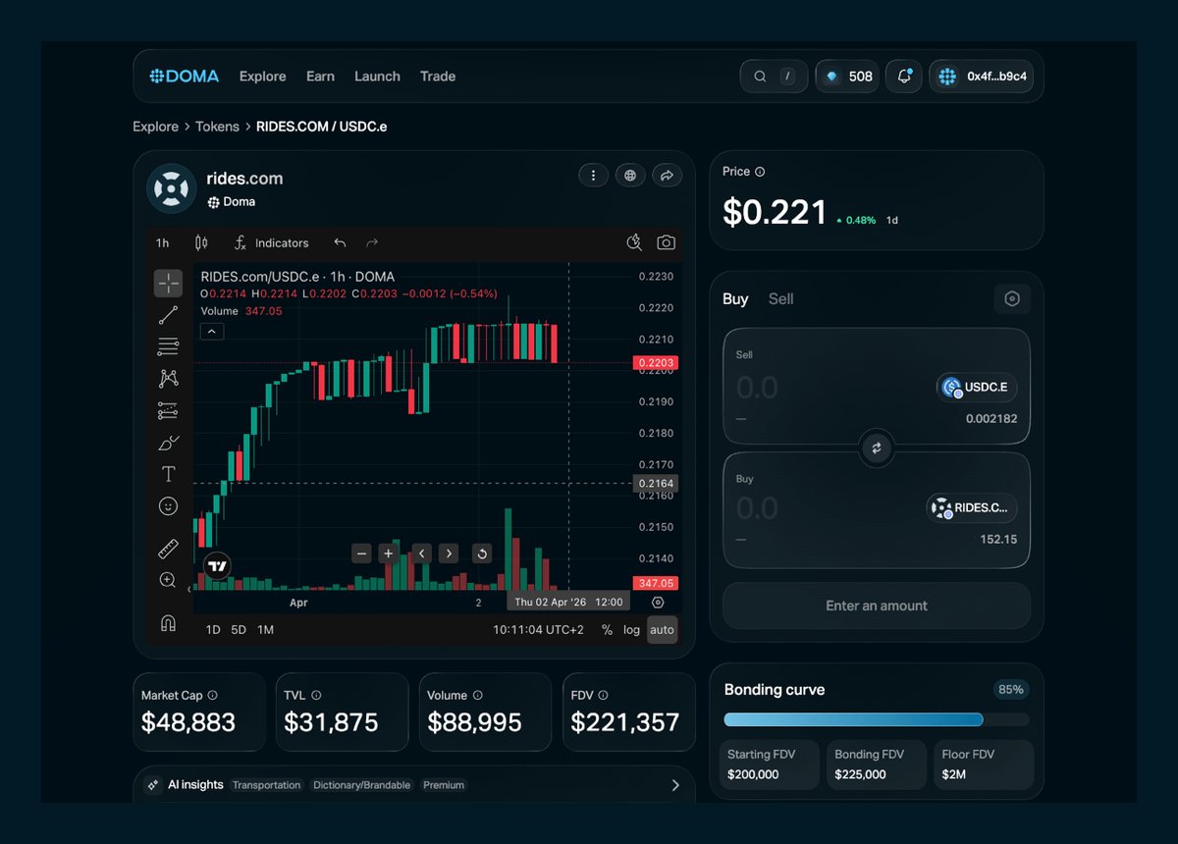This screenshot has width=1178, height=844.
Task: Select the brush drawing tool
Action: pos(168,443)
